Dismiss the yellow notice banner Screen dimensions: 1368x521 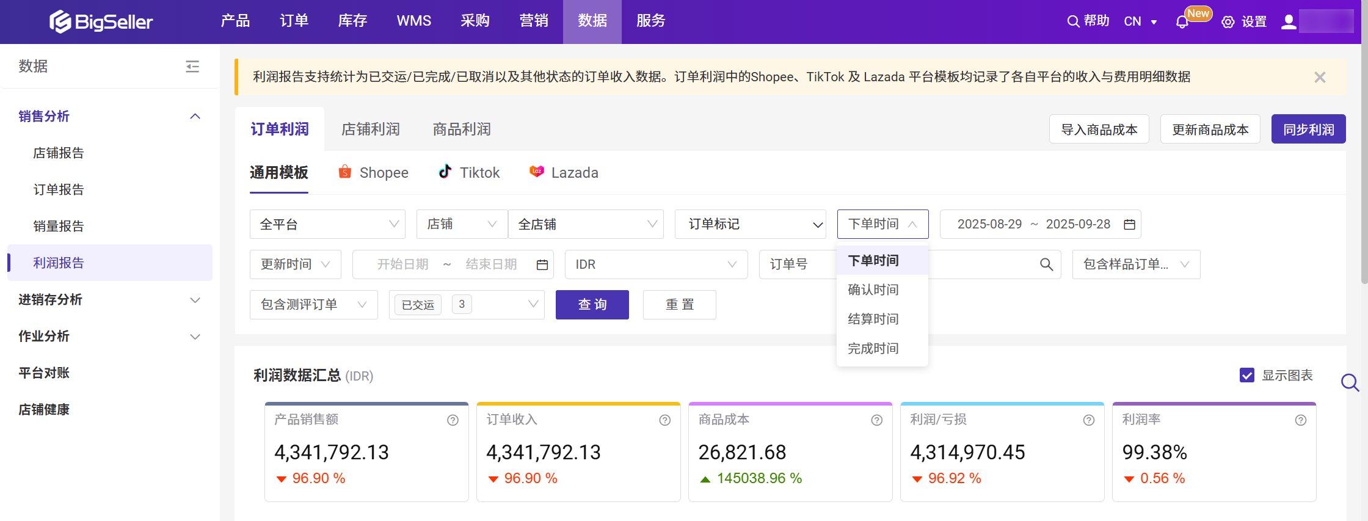(x=1320, y=77)
